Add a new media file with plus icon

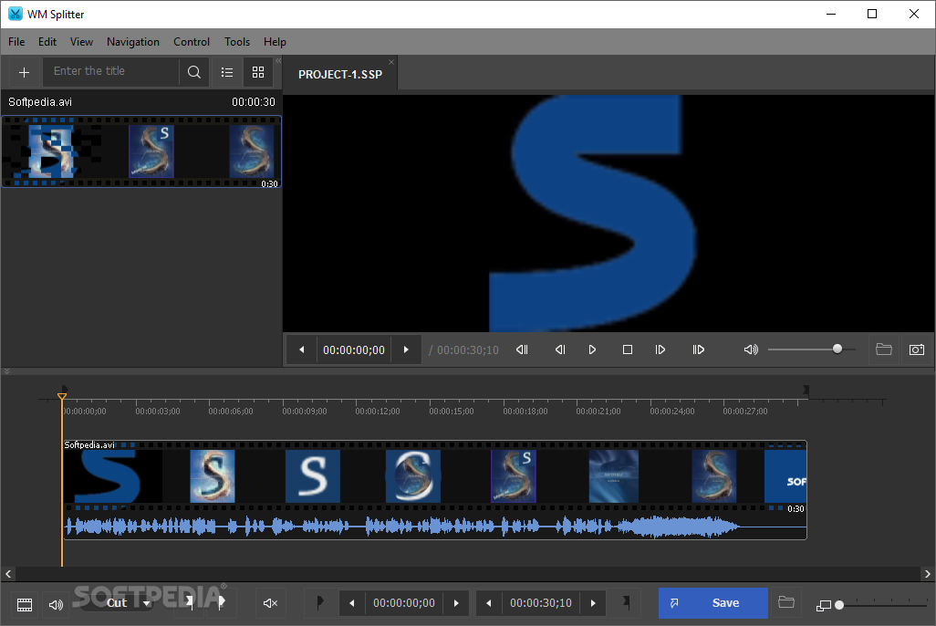[24, 72]
